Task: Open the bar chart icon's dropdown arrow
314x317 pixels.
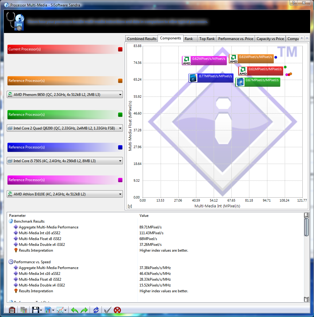Action: [53, 310]
